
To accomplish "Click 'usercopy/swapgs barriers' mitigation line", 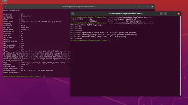I will pos(104,35).
